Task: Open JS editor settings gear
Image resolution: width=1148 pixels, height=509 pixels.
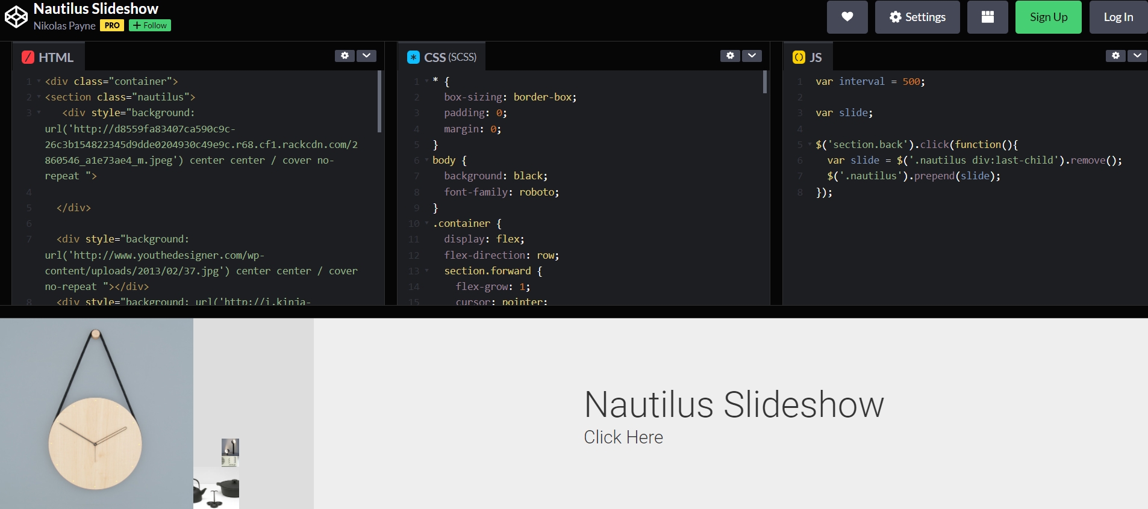Action: point(1115,56)
